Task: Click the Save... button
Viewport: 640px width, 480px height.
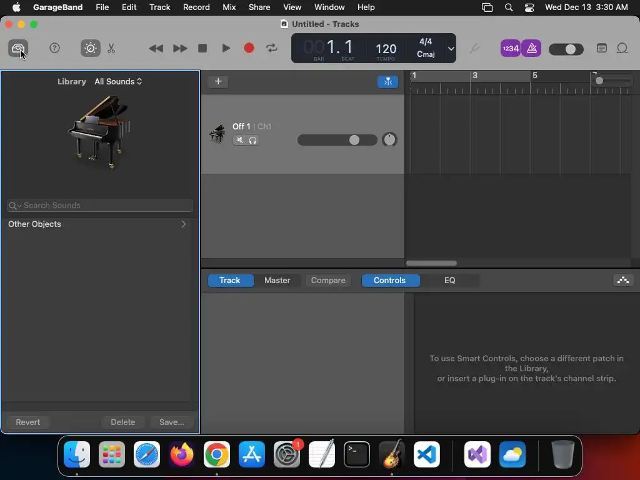Action: [x=171, y=422]
